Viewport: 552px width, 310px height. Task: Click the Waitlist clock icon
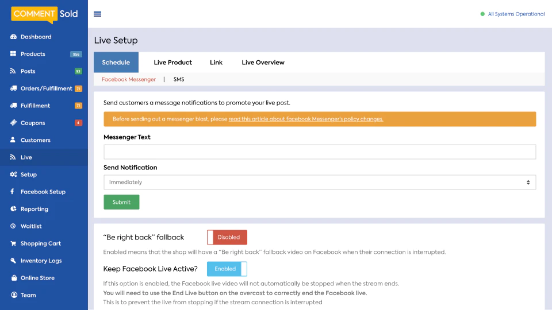13,226
